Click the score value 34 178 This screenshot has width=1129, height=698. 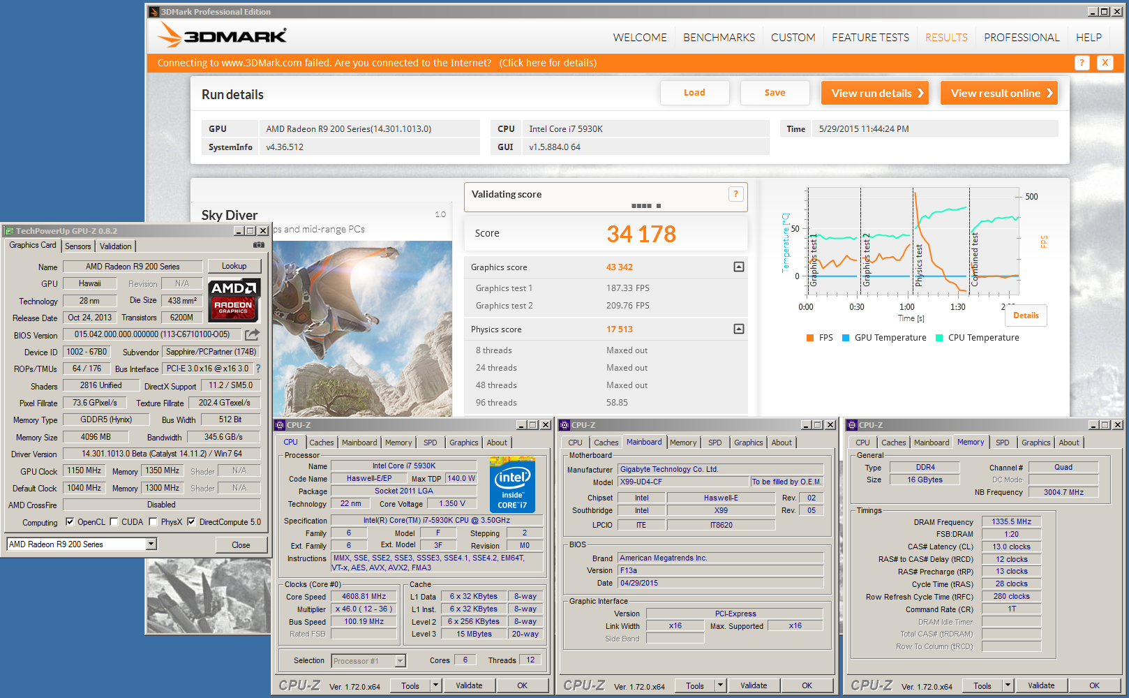coord(641,234)
